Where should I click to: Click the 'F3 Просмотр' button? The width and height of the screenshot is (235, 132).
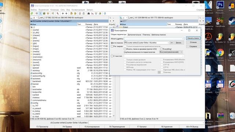click(43, 126)
